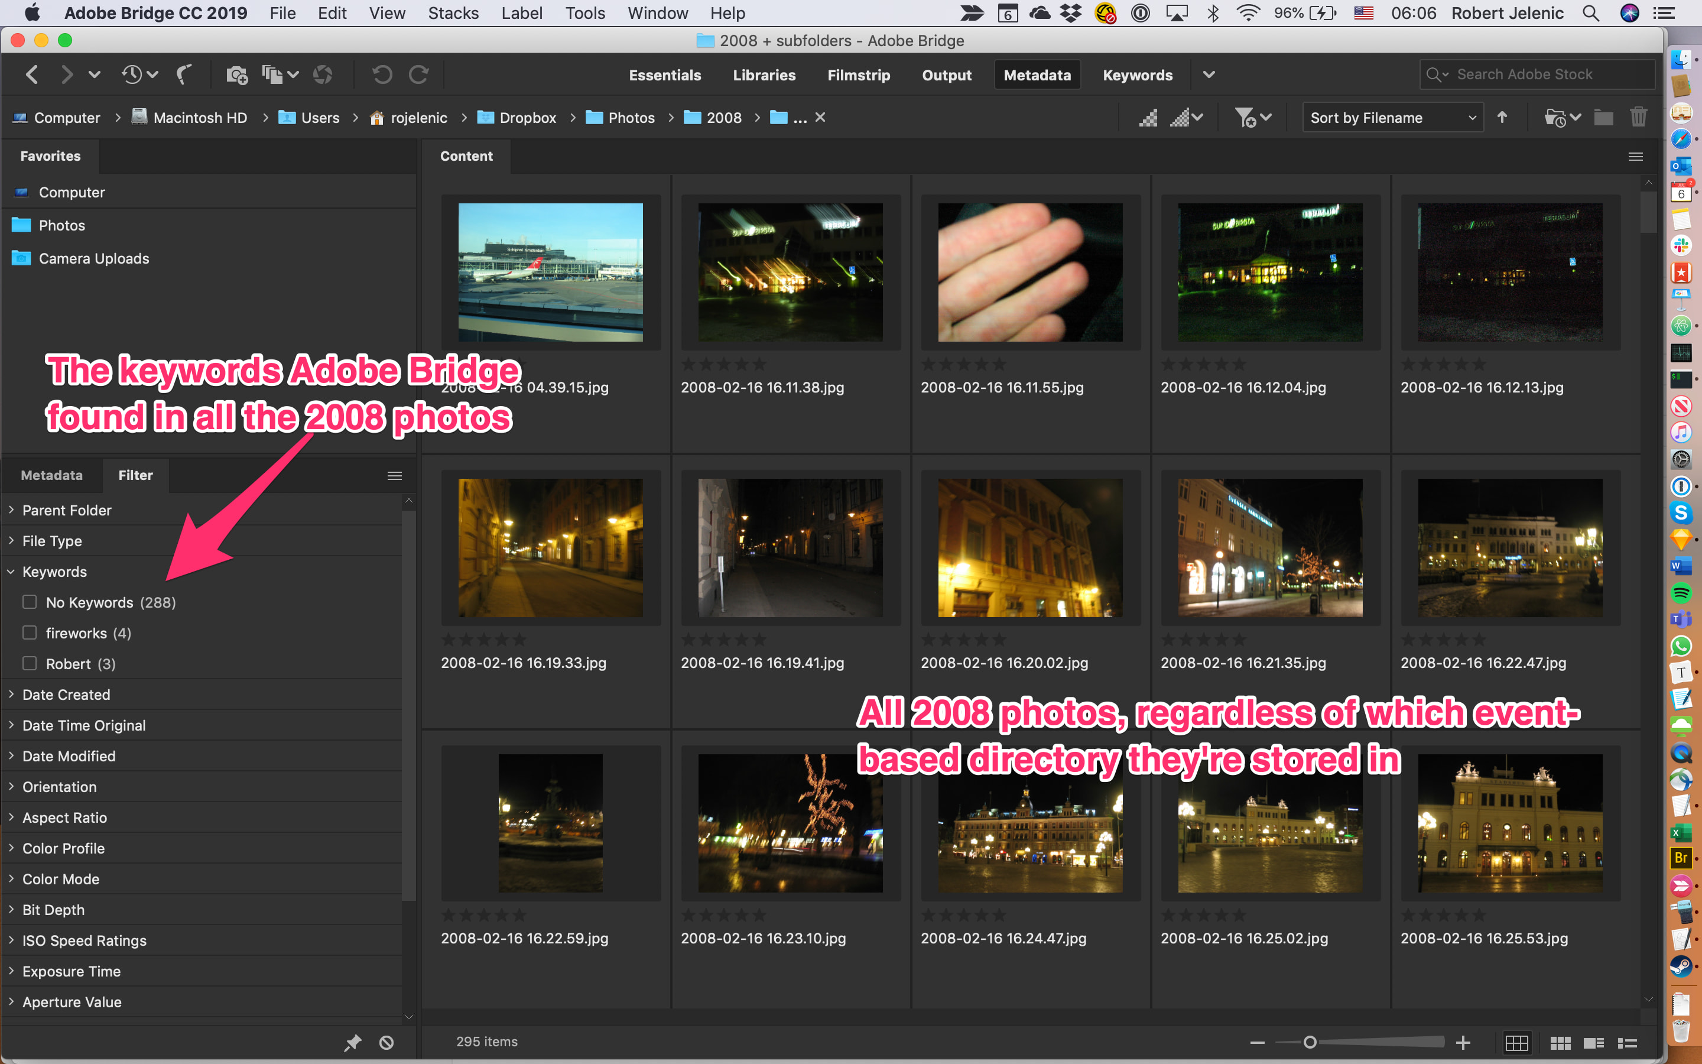Open the Metadata panel tab
The width and height of the screenshot is (1702, 1064).
51,475
